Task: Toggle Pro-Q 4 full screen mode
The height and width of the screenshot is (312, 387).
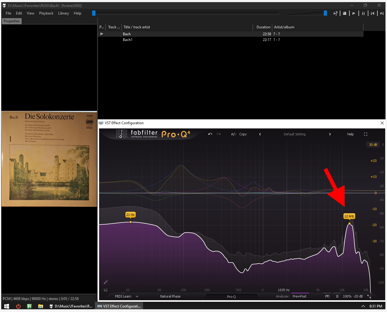Action: [366, 134]
